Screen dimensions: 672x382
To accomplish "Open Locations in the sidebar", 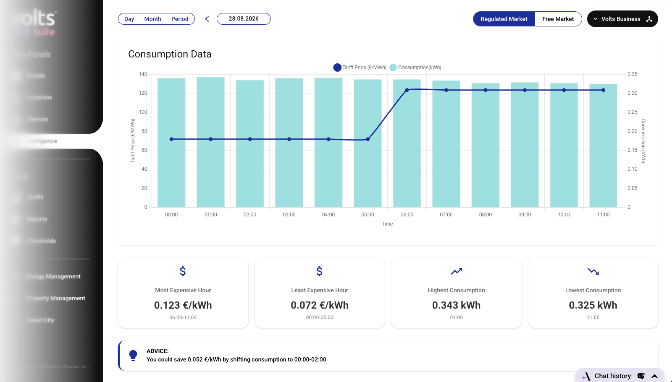I will (x=39, y=98).
